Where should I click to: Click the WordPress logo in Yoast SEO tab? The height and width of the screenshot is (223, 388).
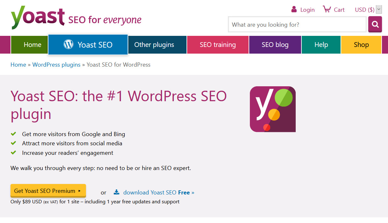68,44
